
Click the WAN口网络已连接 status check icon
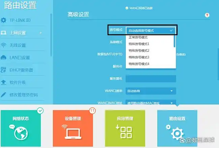pos(127,8)
